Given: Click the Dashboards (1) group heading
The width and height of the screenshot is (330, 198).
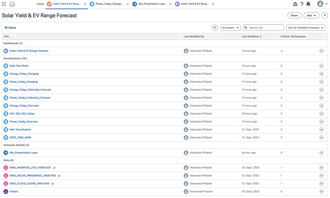Looking at the screenshot, I should coord(13,43).
